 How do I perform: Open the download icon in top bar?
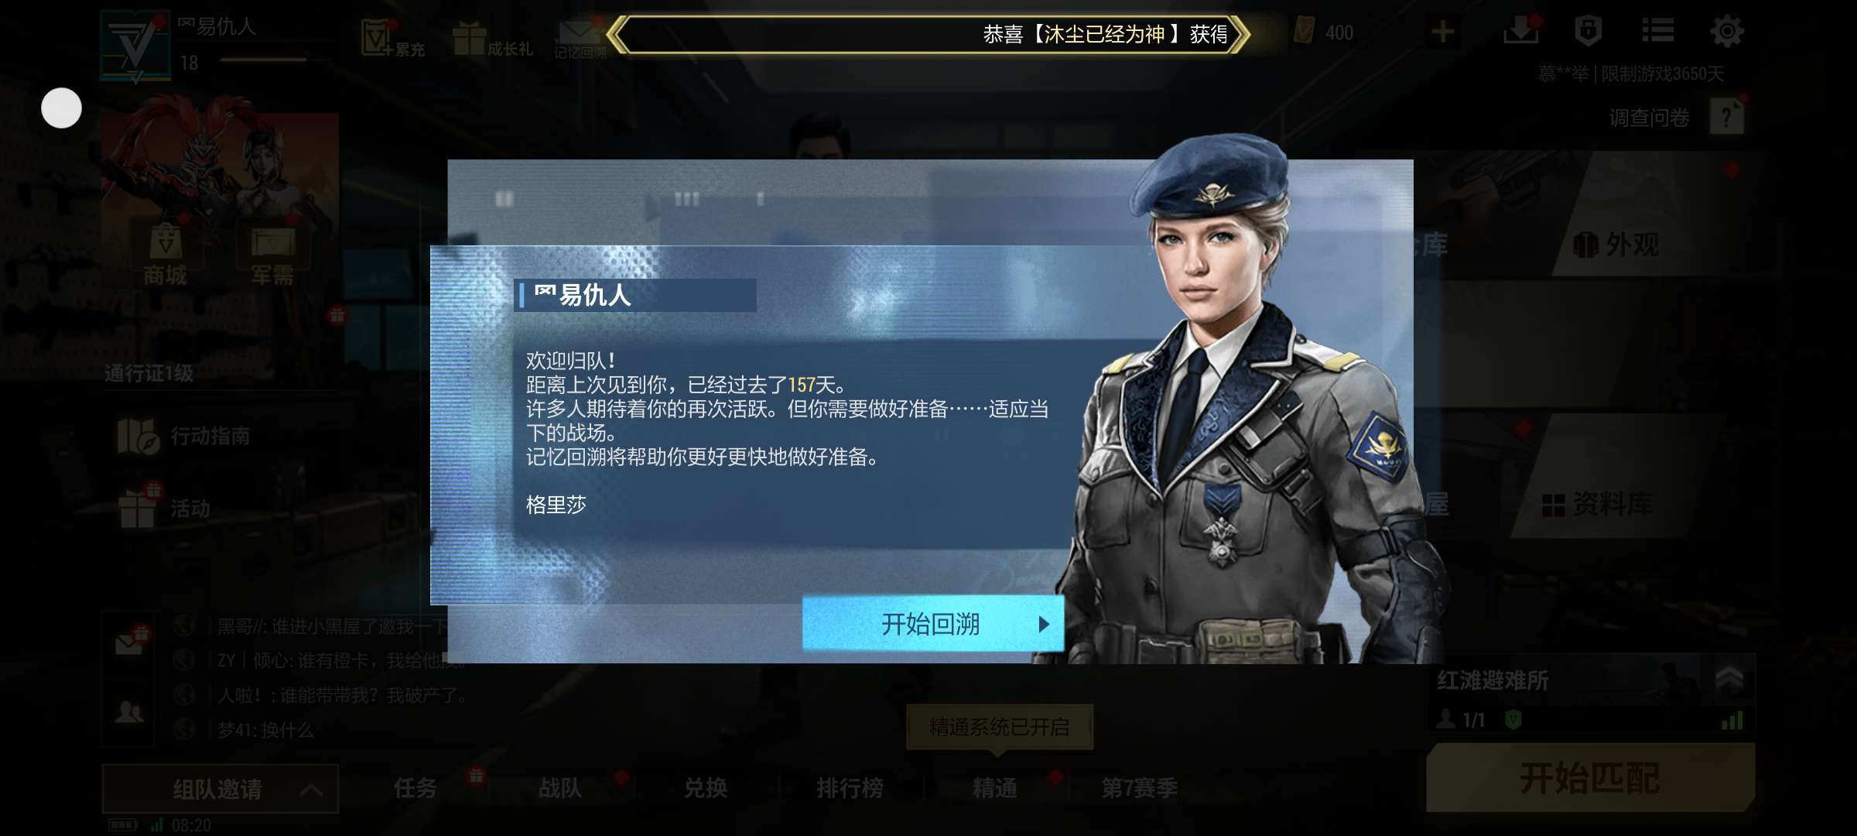pos(1520,31)
